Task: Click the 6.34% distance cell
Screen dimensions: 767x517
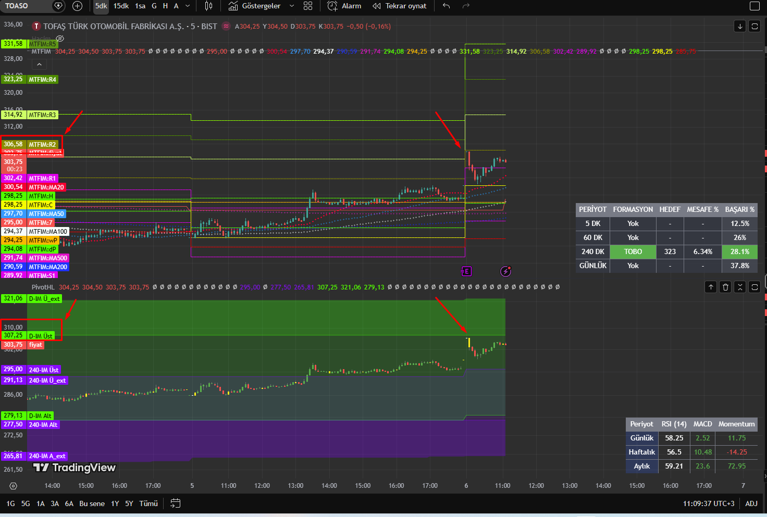Action: pos(703,251)
